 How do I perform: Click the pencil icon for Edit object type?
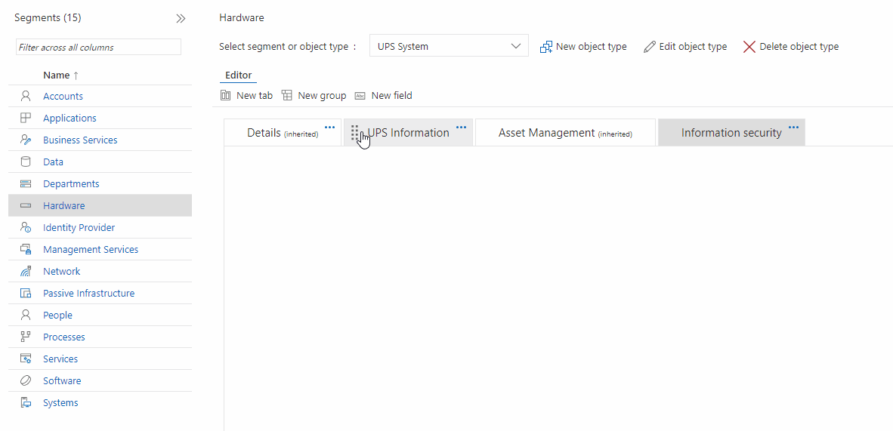(649, 47)
